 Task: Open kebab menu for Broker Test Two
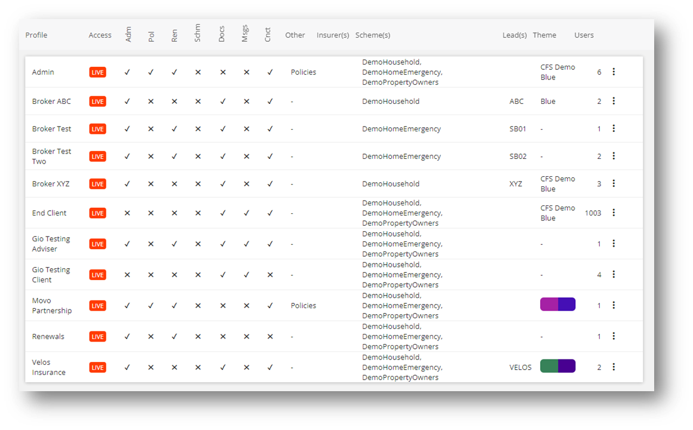click(614, 155)
